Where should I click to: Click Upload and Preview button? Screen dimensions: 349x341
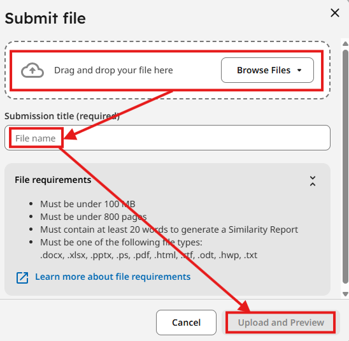click(280, 323)
